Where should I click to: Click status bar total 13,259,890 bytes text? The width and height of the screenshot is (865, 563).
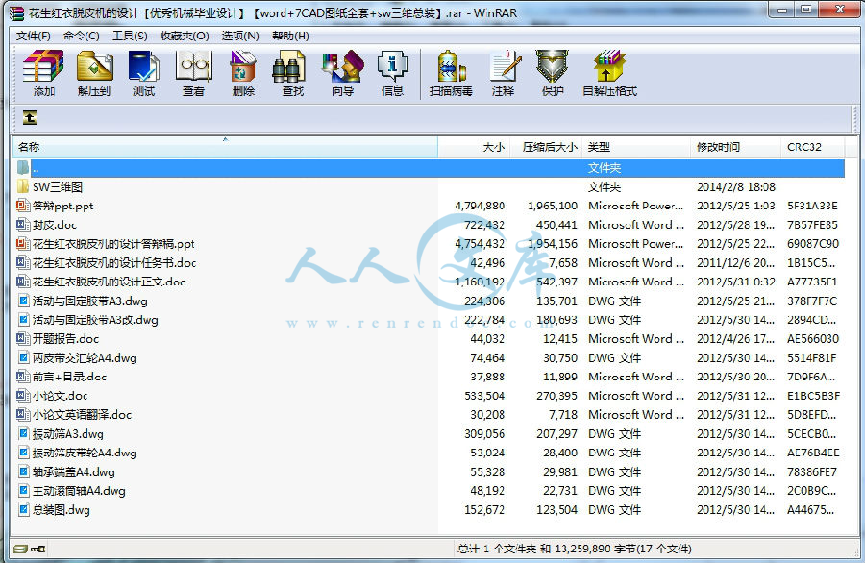(575, 549)
